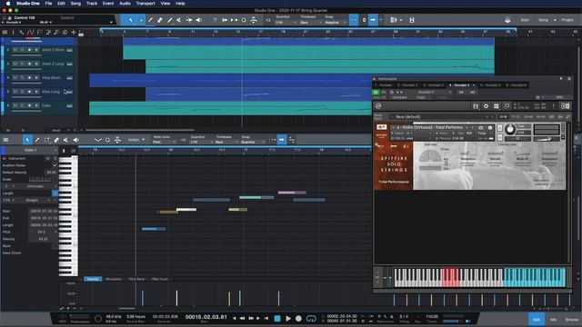The height and width of the screenshot is (327, 582).
Task: Click the Kontakt save disk icon
Action: [x=476, y=106]
